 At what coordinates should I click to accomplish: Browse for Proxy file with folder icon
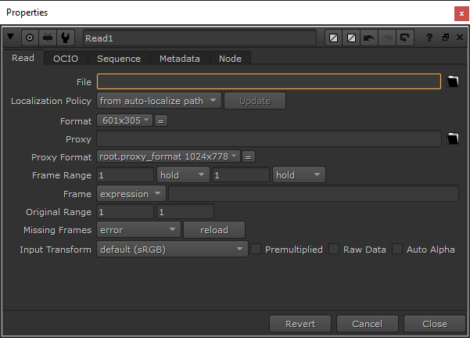point(453,138)
